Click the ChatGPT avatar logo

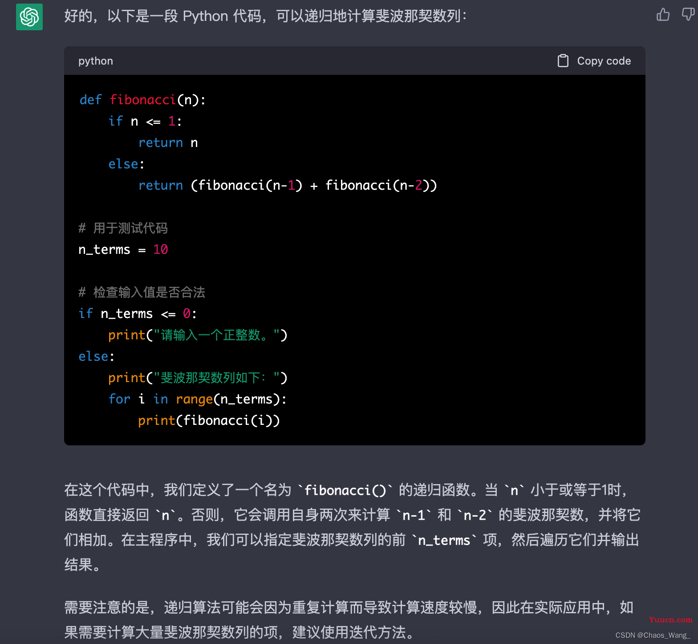point(29,17)
